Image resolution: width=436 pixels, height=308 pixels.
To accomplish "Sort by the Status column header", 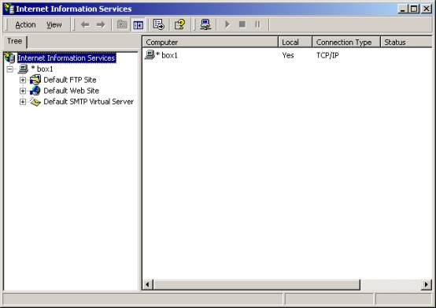I will click(x=406, y=42).
